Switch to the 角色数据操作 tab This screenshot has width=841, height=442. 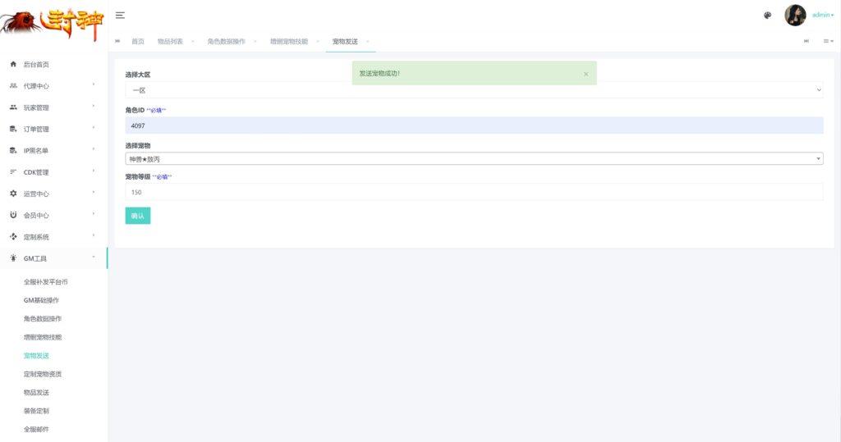coord(226,41)
